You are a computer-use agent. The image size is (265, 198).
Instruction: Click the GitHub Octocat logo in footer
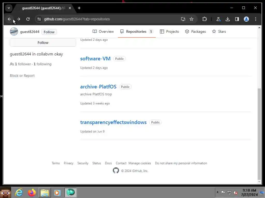pyautogui.click(x=116, y=171)
